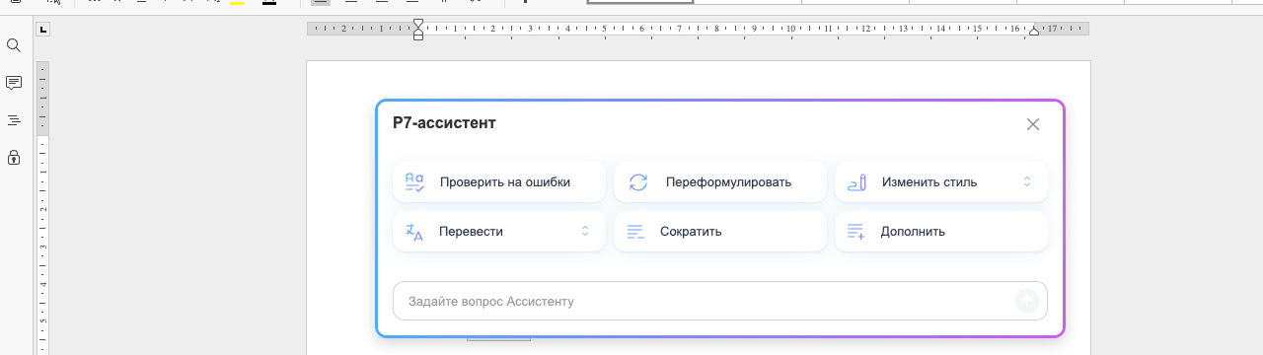The height and width of the screenshot is (355, 1263).
Task: Click the number 10 on the horizontal ruler
Action: tap(790, 29)
